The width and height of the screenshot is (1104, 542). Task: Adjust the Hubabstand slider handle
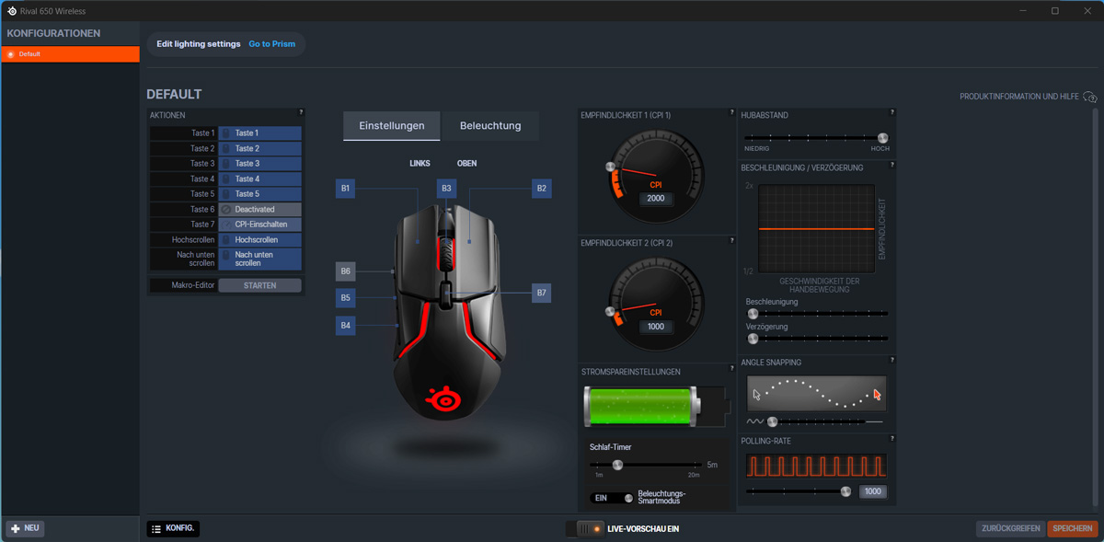[883, 138]
